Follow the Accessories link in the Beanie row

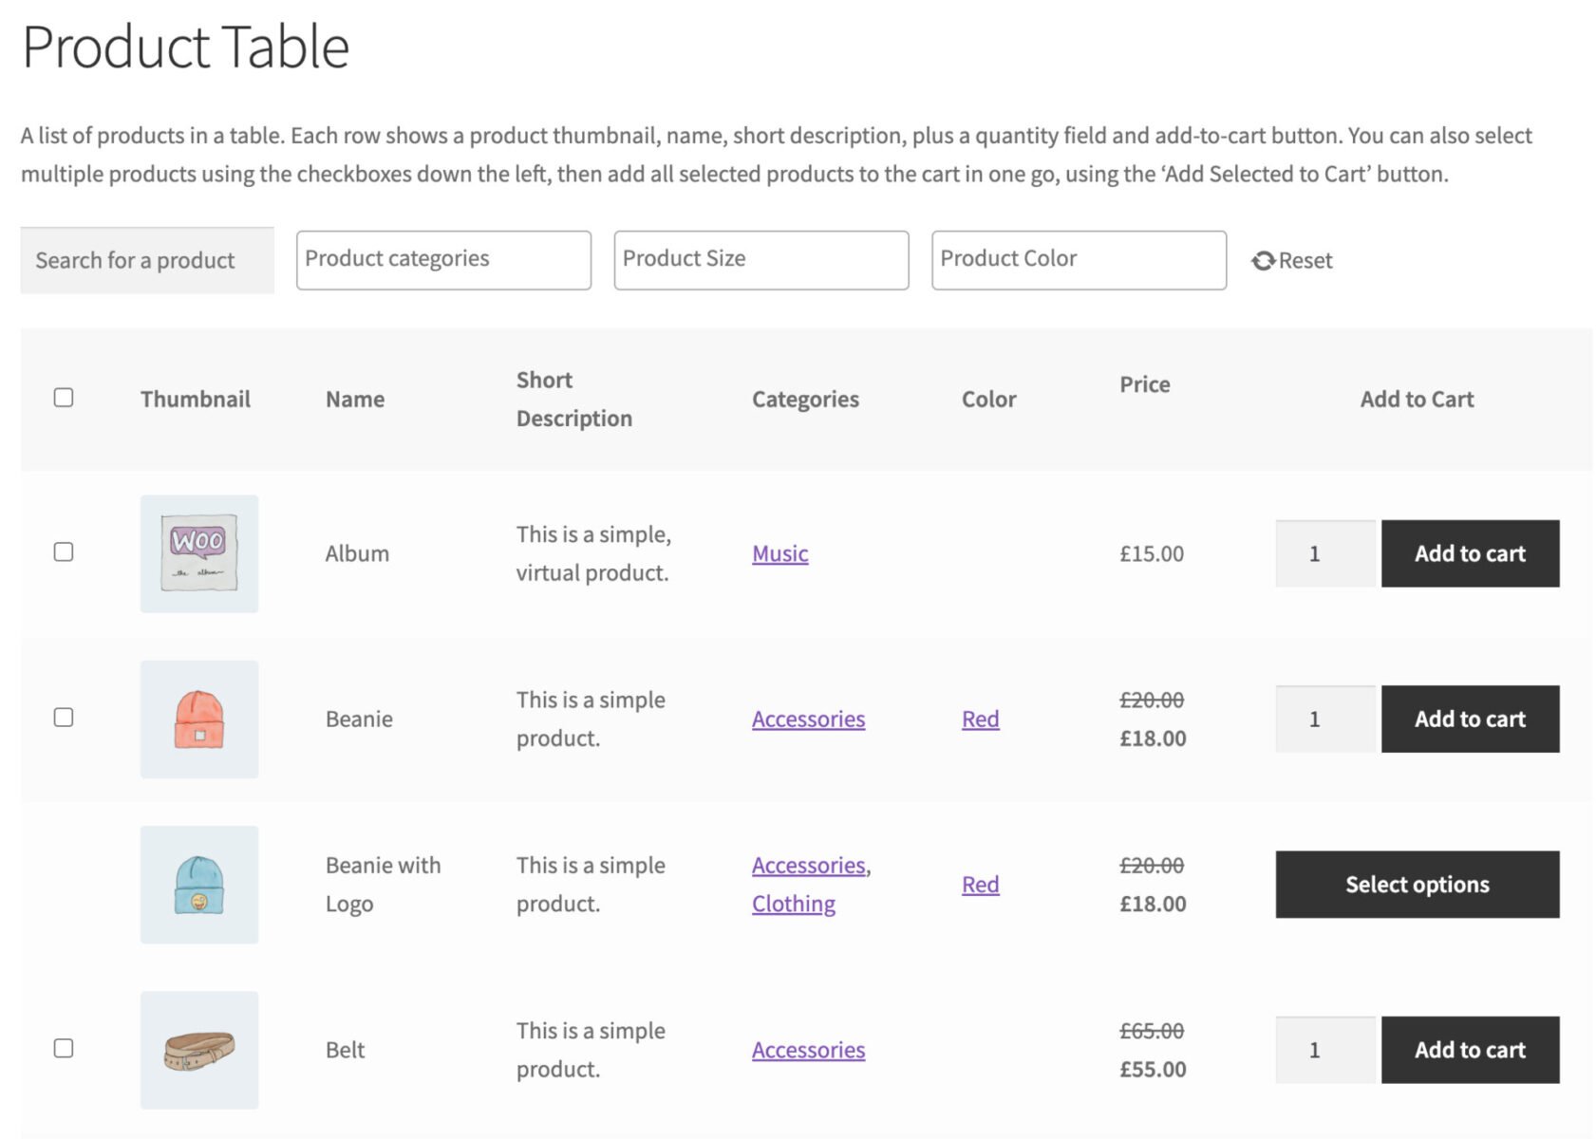[808, 719]
